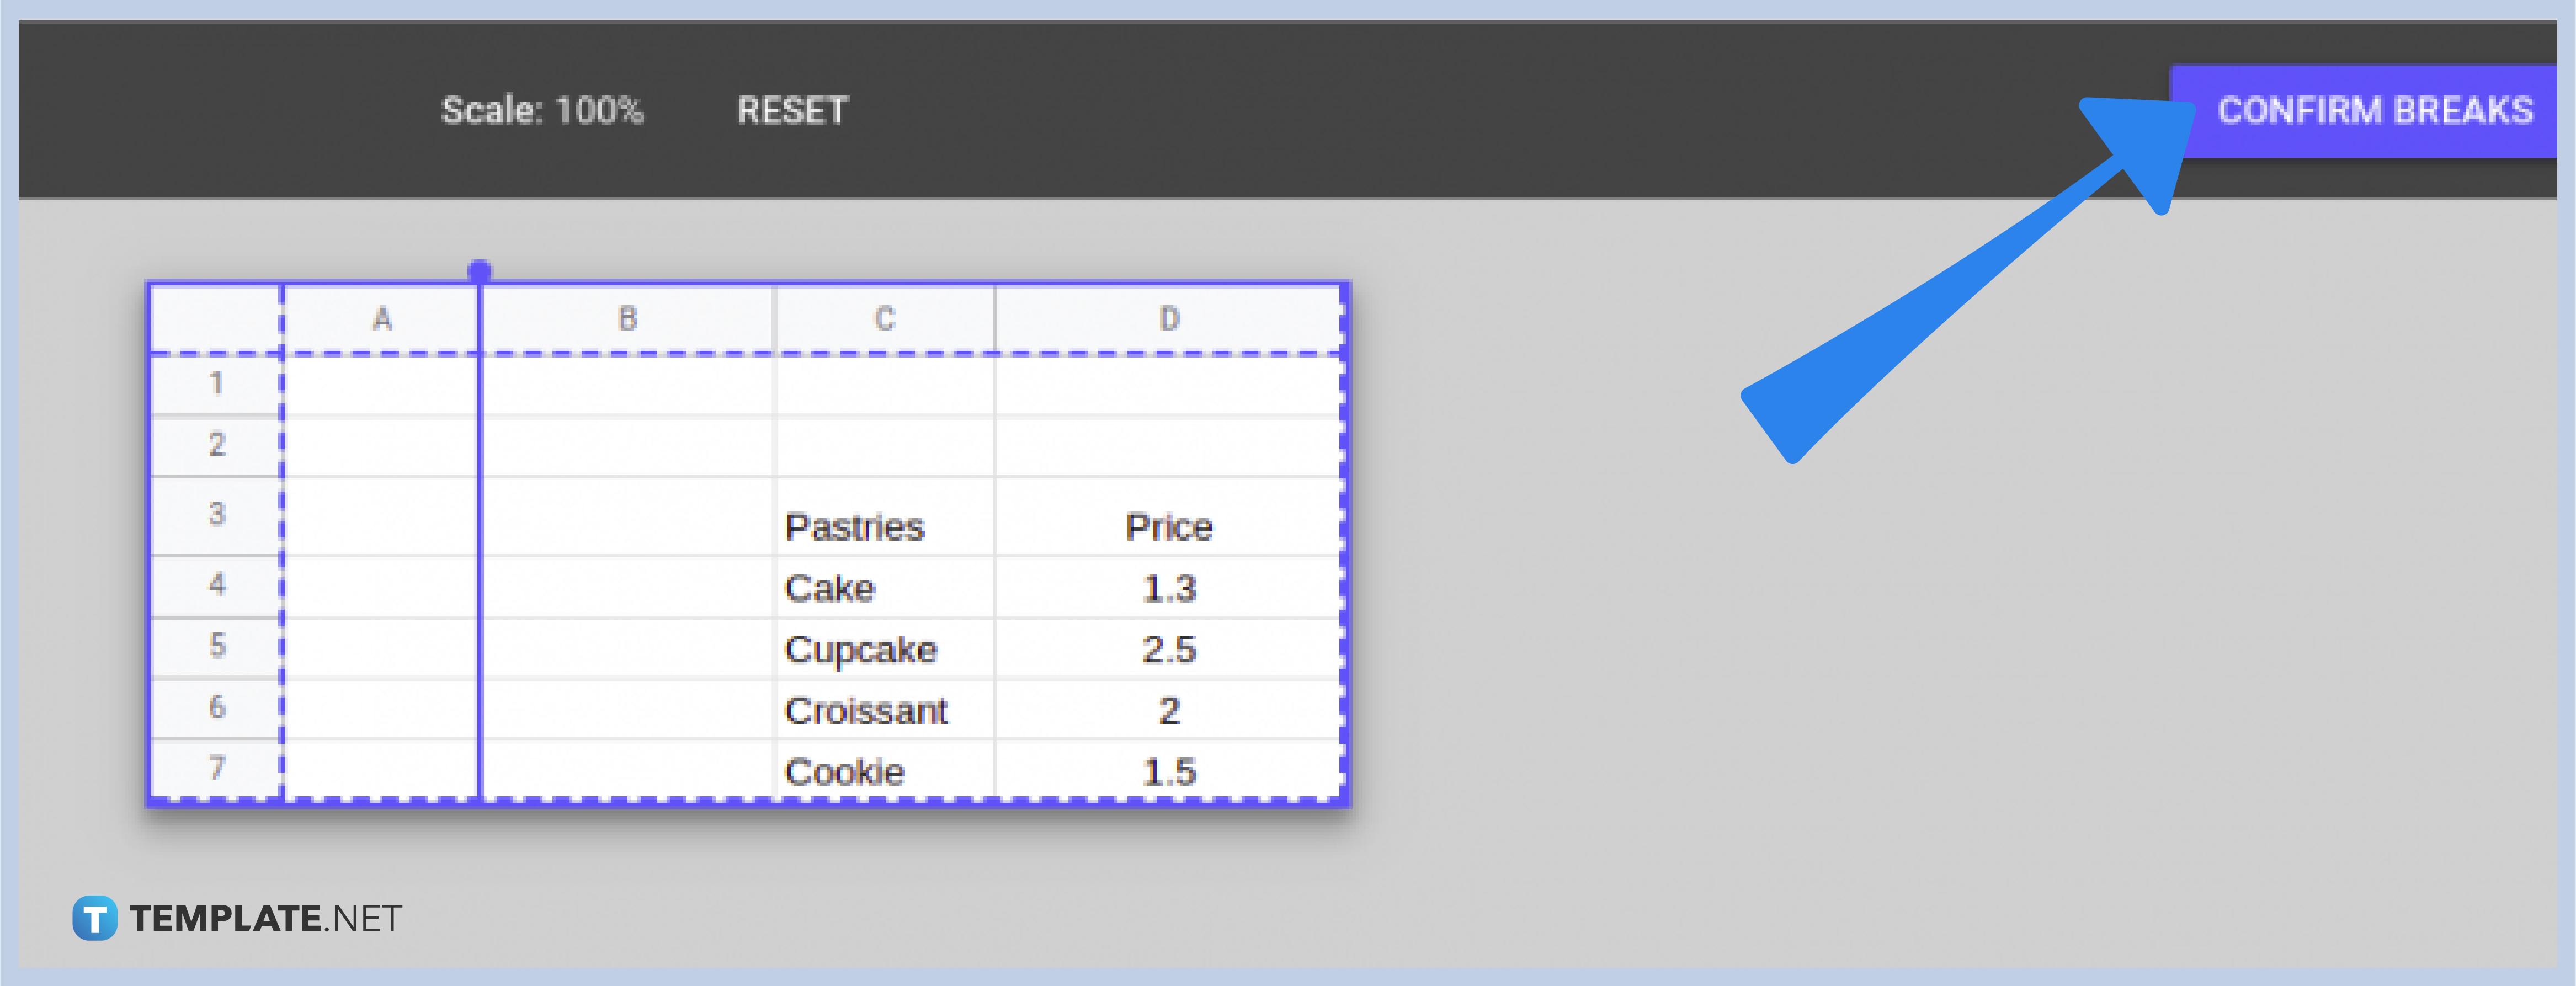This screenshot has width=2576, height=986.
Task: Click the Cupcake cell
Action: tap(861, 649)
